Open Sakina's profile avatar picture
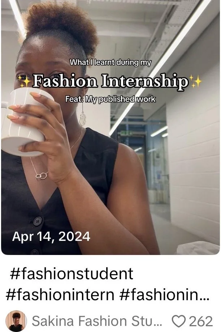The height and width of the screenshot is (332, 221). (16, 321)
